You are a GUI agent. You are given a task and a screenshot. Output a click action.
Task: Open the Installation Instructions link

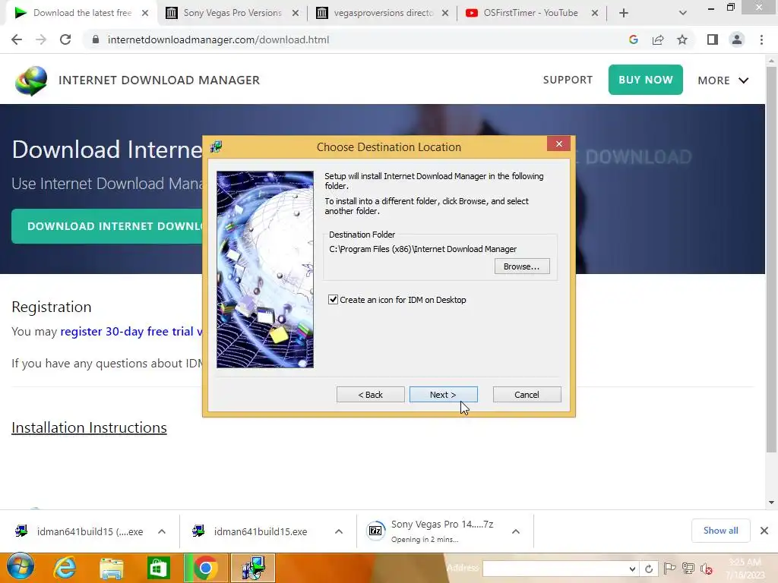[x=90, y=427]
